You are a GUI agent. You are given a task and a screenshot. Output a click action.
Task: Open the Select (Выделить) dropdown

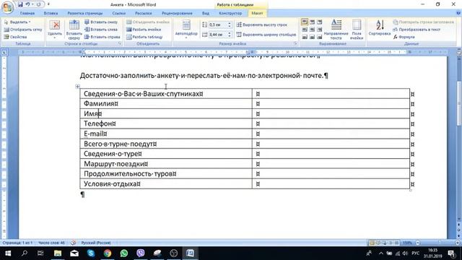pyautogui.click(x=17, y=22)
